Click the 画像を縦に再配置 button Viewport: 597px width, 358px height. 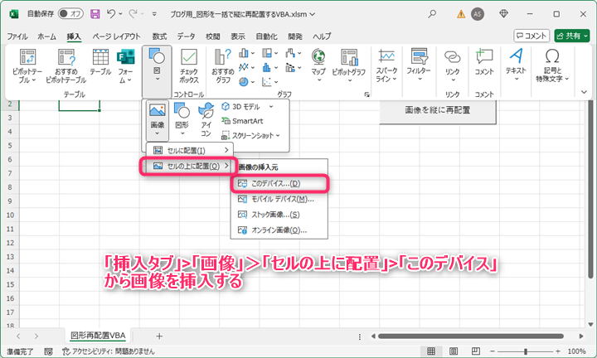point(438,110)
